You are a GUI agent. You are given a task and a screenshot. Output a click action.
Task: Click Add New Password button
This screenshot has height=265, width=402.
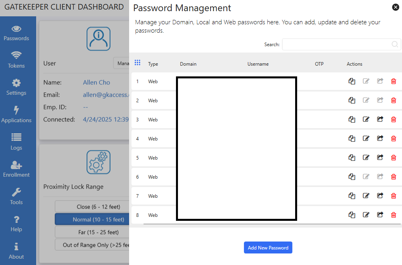[x=268, y=247]
